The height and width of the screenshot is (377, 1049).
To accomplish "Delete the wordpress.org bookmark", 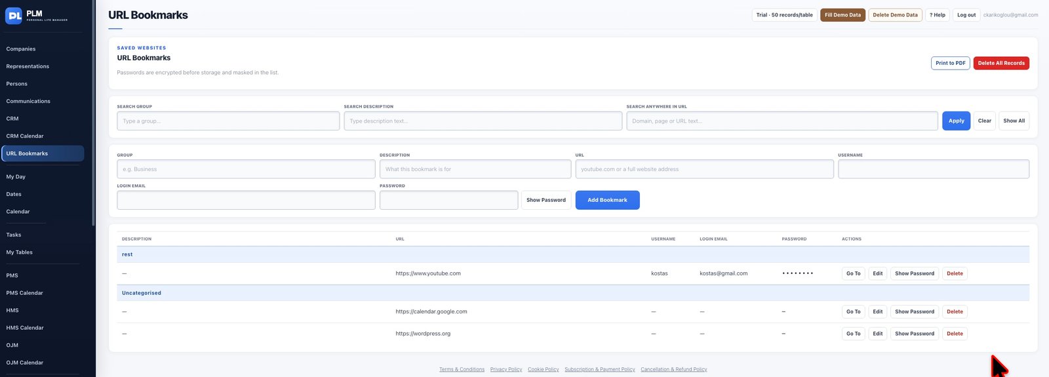I will tap(955, 334).
